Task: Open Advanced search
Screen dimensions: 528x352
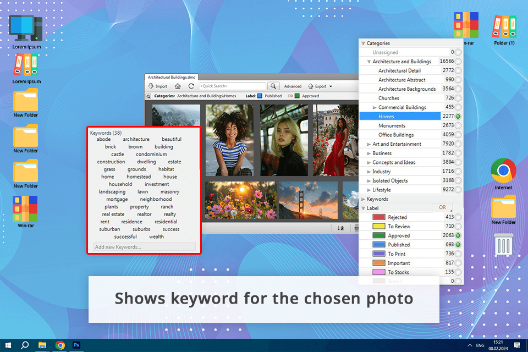Action: coord(293,86)
